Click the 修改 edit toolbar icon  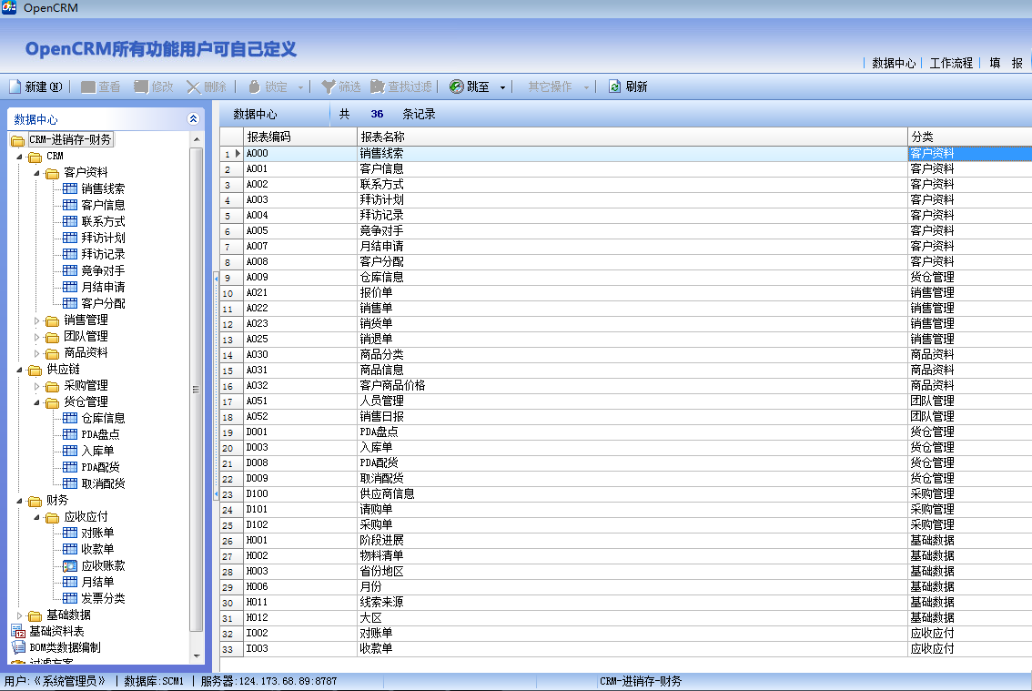pyautogui.click(x=141, y=87)
